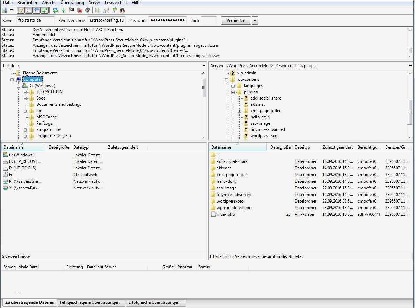The image size is (415, 308).
Task: Toggle the local directory tree display
Action: (x=29, y=10)
